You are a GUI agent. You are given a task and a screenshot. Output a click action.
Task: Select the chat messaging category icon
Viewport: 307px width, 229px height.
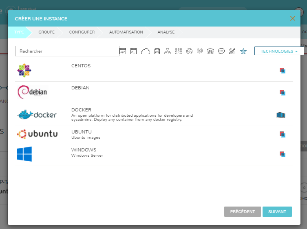pos(221,51)
